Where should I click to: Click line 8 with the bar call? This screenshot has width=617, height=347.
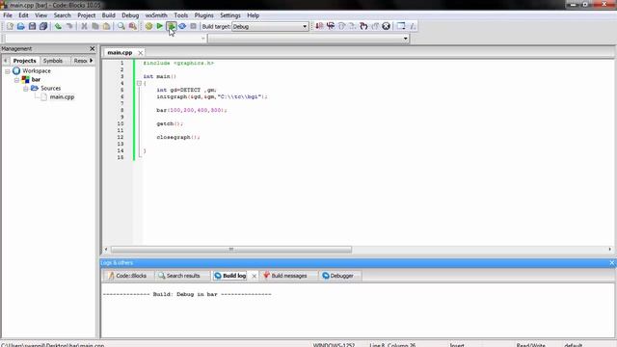(x=191, y=110)
